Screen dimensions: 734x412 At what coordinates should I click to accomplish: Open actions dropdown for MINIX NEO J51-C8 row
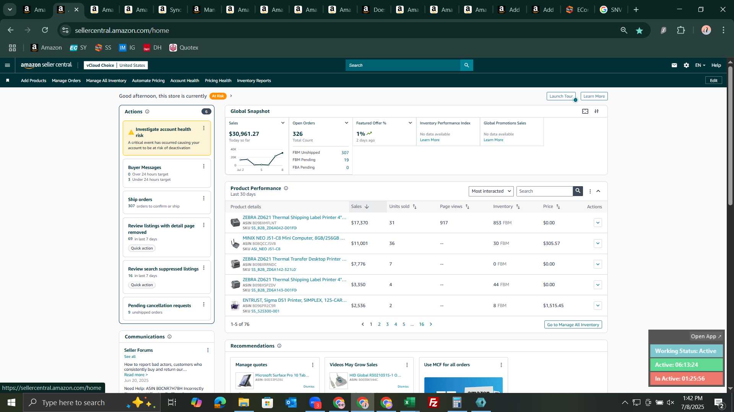point(598,244)
